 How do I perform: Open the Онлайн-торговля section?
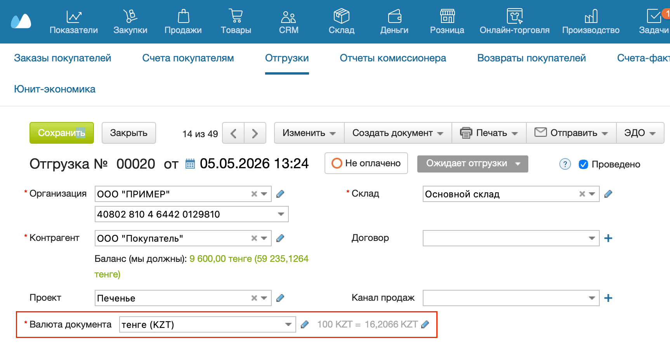pos(515,22)
